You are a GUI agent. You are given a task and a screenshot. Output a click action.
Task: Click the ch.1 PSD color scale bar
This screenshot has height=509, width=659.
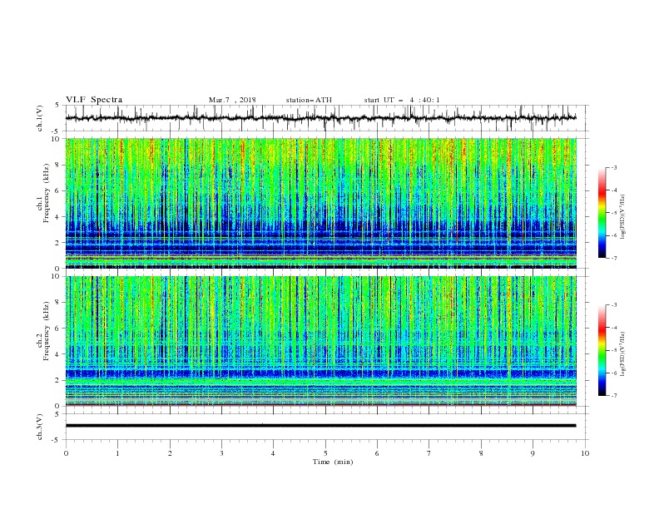coord(602,213)
